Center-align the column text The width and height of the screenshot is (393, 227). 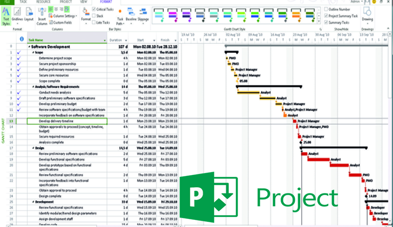click(x=56, y=9)
